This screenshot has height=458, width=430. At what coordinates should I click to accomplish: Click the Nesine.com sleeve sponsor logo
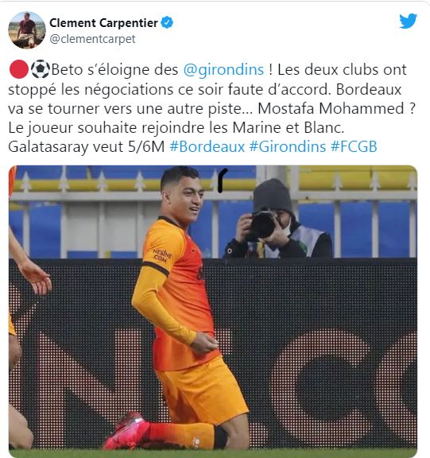(162, 255)
